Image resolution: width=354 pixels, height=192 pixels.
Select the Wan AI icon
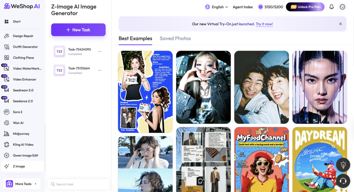coord(7,123)
